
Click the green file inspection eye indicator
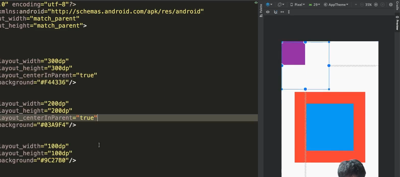(x=256, y=3)
